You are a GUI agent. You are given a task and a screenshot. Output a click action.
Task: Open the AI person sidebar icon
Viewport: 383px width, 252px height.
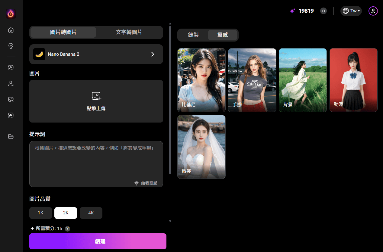11,83
